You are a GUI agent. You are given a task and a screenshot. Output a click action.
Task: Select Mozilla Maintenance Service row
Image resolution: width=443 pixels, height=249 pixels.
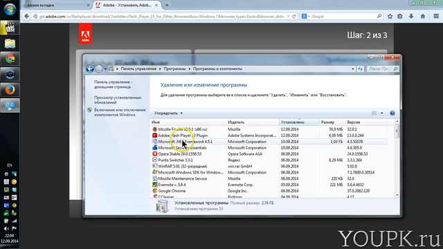(269, 178)
